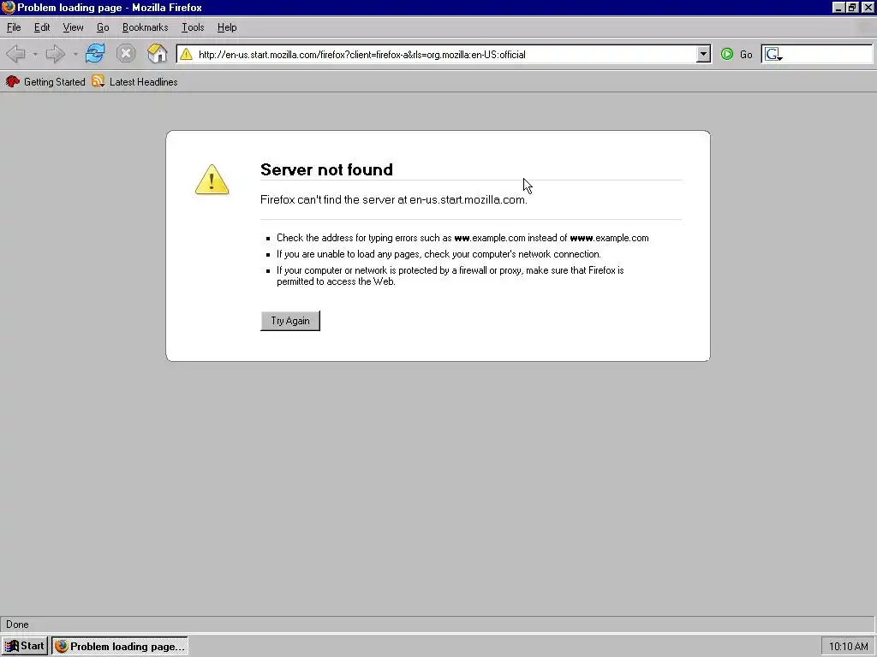Open the Go menu
877x657 pixels.
click(x=103, y=27)
